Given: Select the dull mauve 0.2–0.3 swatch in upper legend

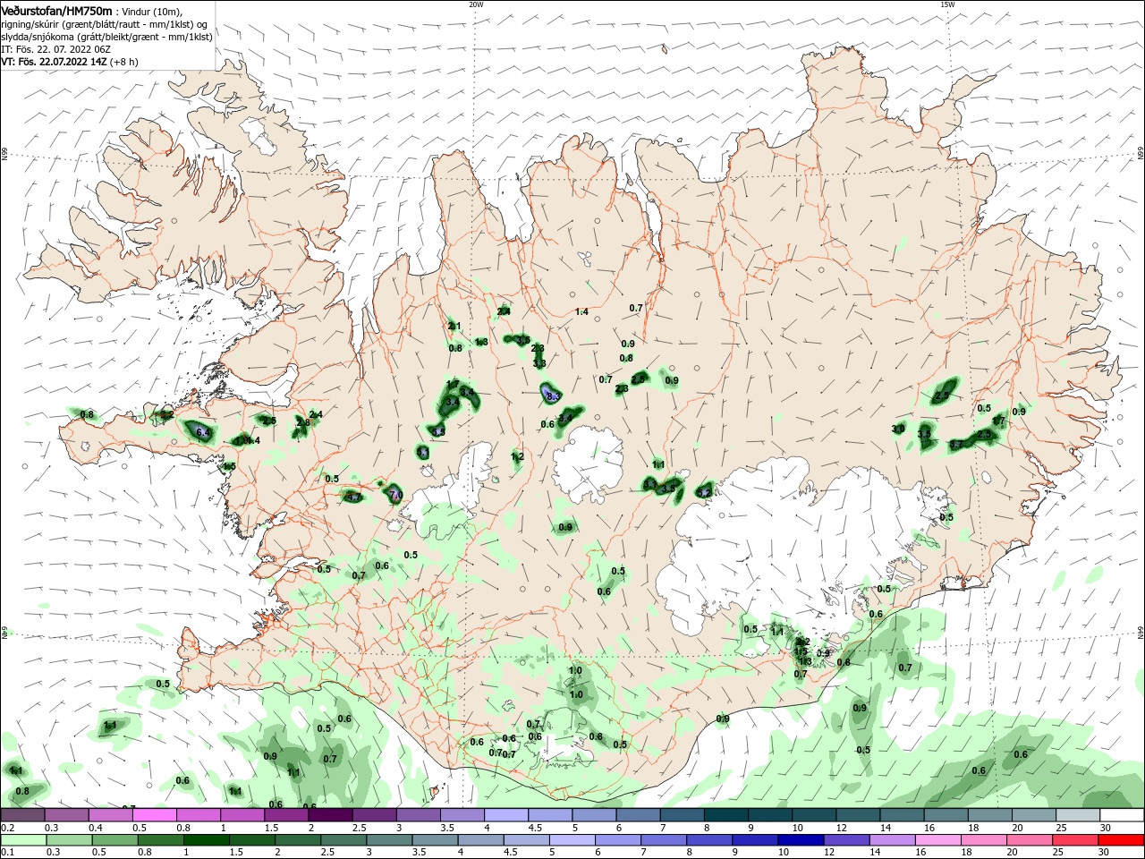Looking at the screenshot, I should [x=22, y=814].
